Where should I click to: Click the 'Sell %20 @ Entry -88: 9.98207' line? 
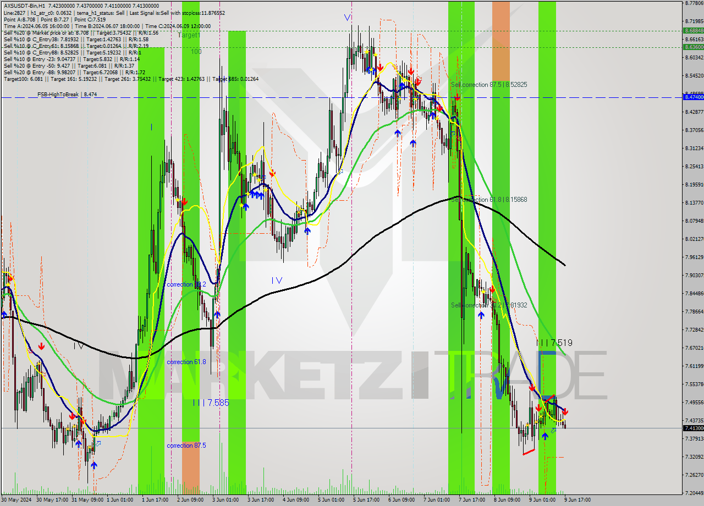[74, 72]
